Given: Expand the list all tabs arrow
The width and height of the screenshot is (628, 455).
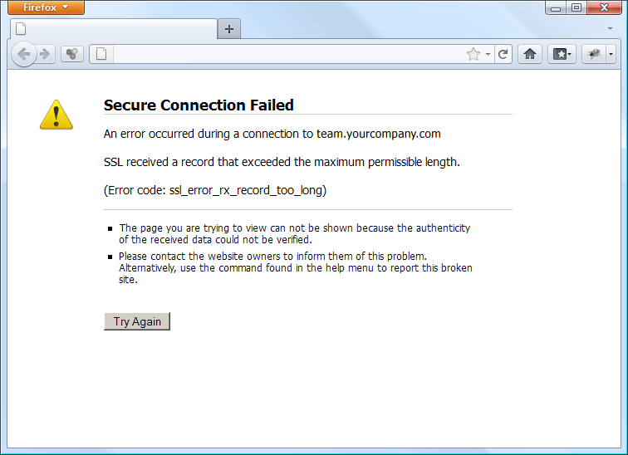Looking at the screenshot, I should click(610, 28).
